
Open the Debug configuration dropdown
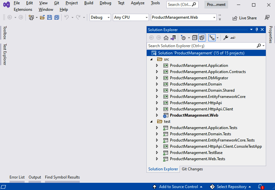point(100,17)
